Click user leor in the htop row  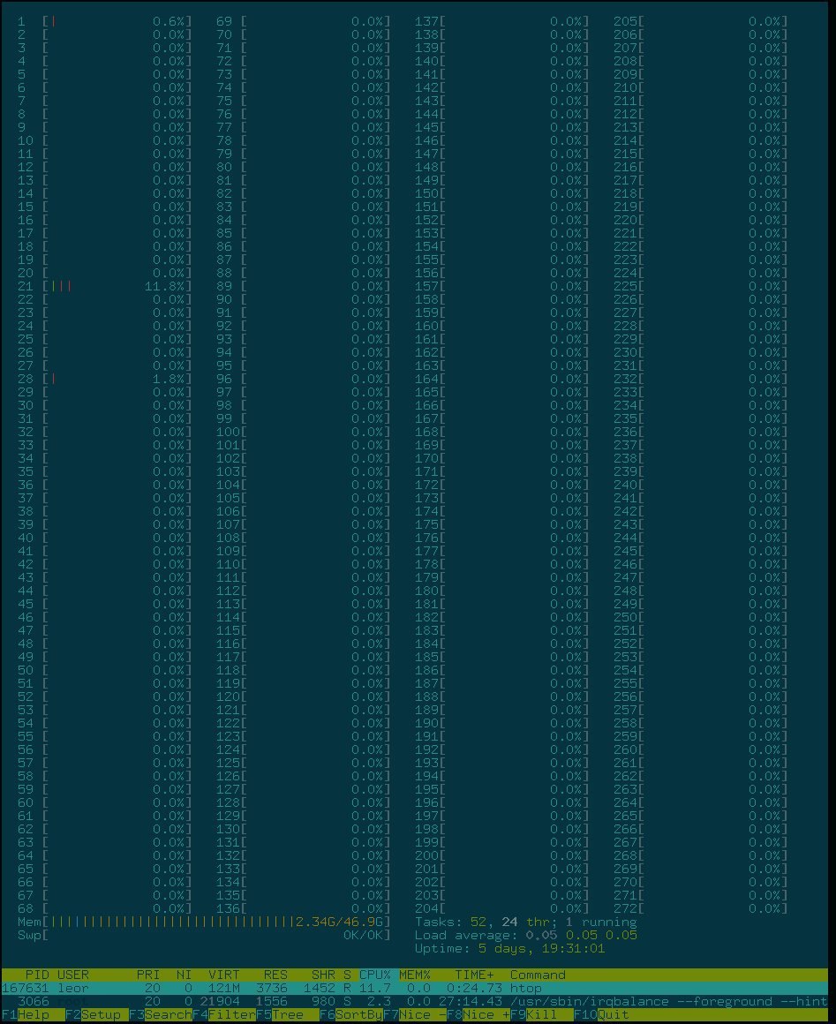coord(73,988)
